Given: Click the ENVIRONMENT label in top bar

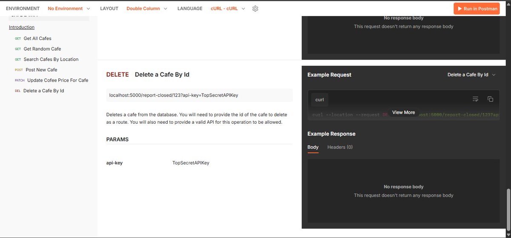Looking at the screenshot, I should [23, 8].
